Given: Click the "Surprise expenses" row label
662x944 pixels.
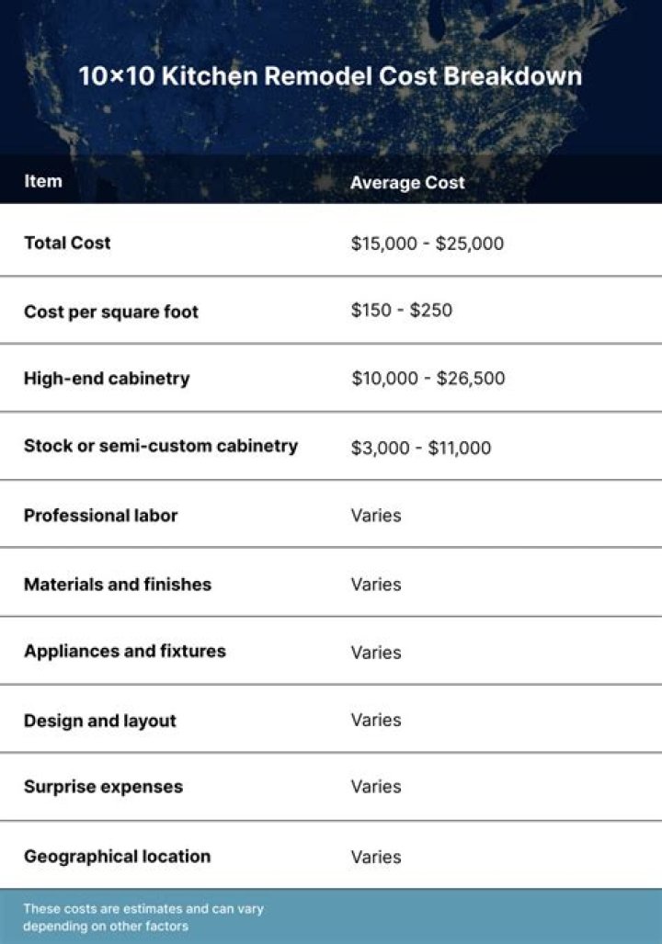Looking at the screenshot, I should click(x=103, y=787).
